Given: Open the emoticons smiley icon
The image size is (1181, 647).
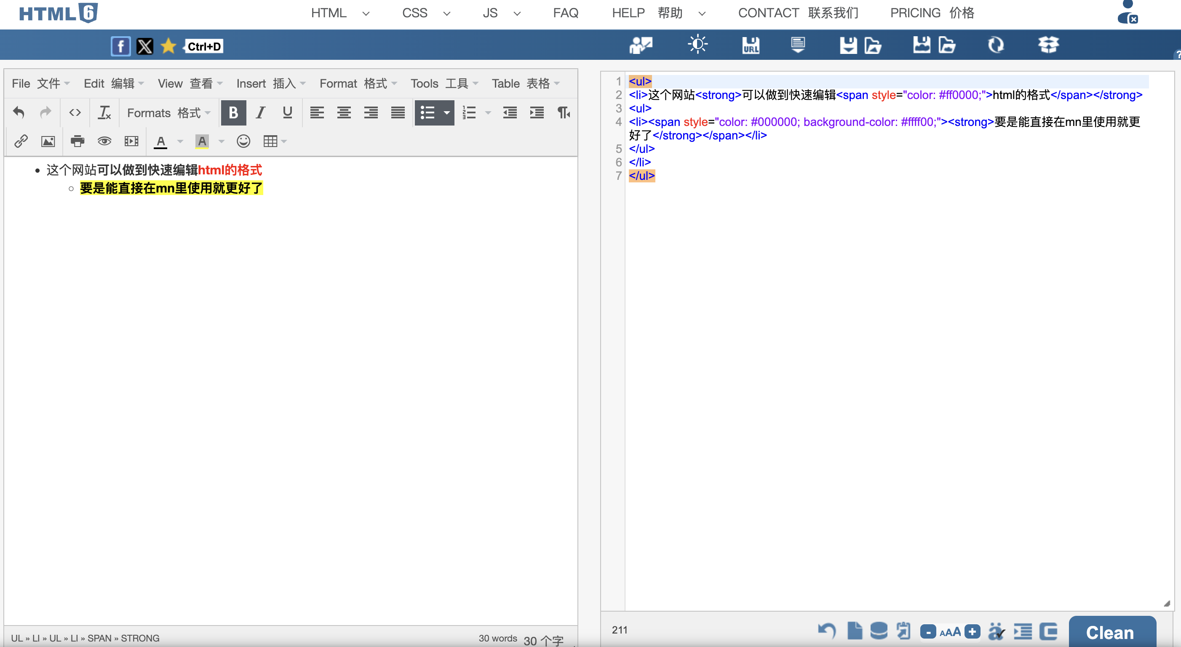Looking at the screenshot, I should point(243,141).
